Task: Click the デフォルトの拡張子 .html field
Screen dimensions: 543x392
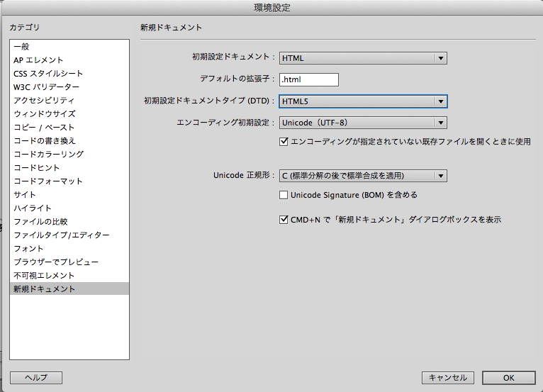Action: pyautogui.click(x=309, y=79)
